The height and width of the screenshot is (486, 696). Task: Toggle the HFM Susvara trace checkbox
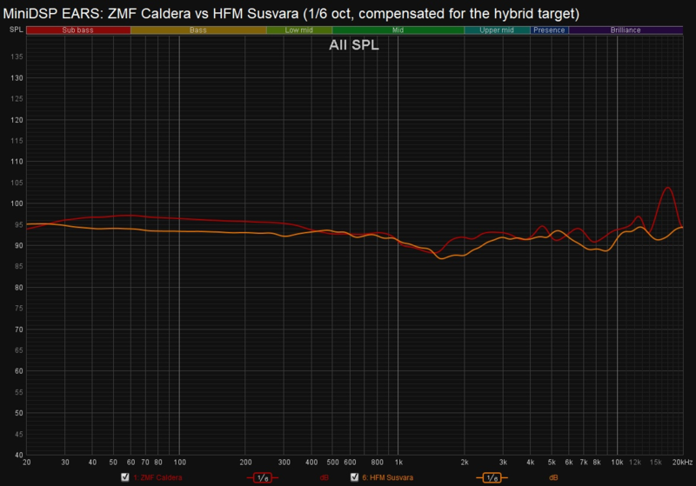pos(354,477)
